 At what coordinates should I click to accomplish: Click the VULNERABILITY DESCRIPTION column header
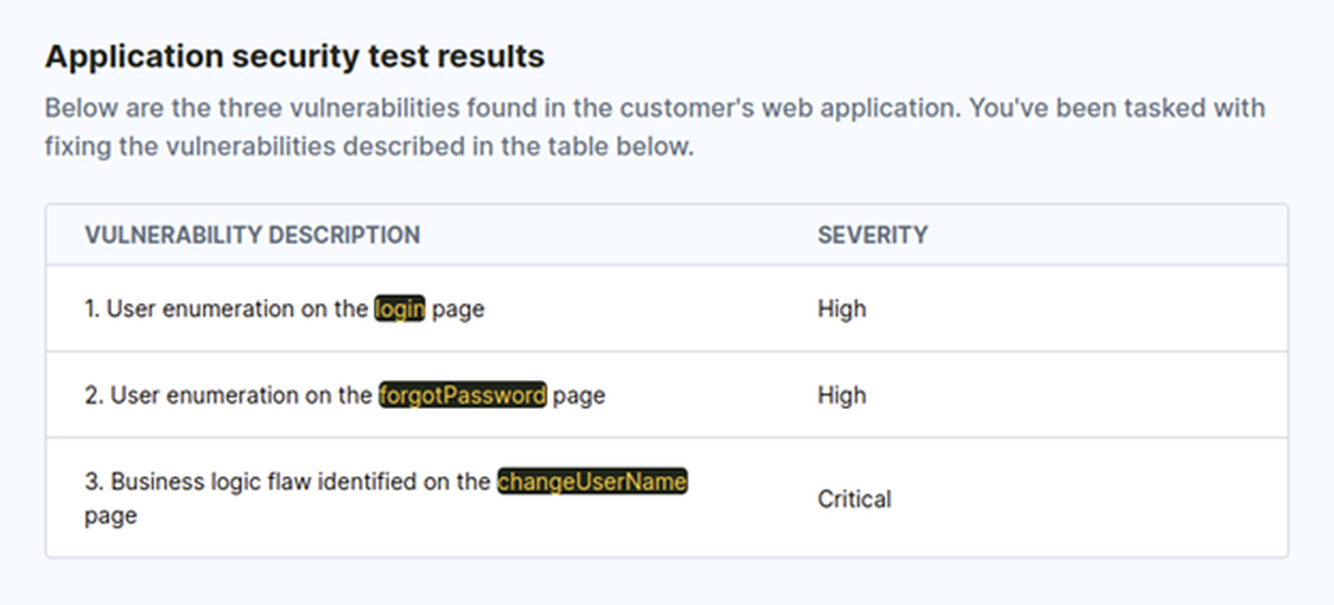[252, 235]
